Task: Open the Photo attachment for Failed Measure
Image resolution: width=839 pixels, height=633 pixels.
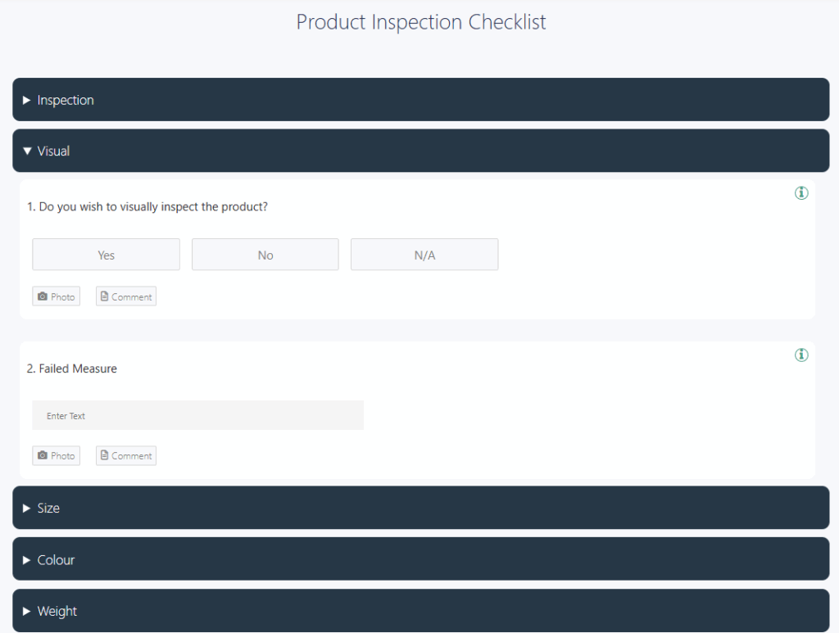Action: pos(56,455)
